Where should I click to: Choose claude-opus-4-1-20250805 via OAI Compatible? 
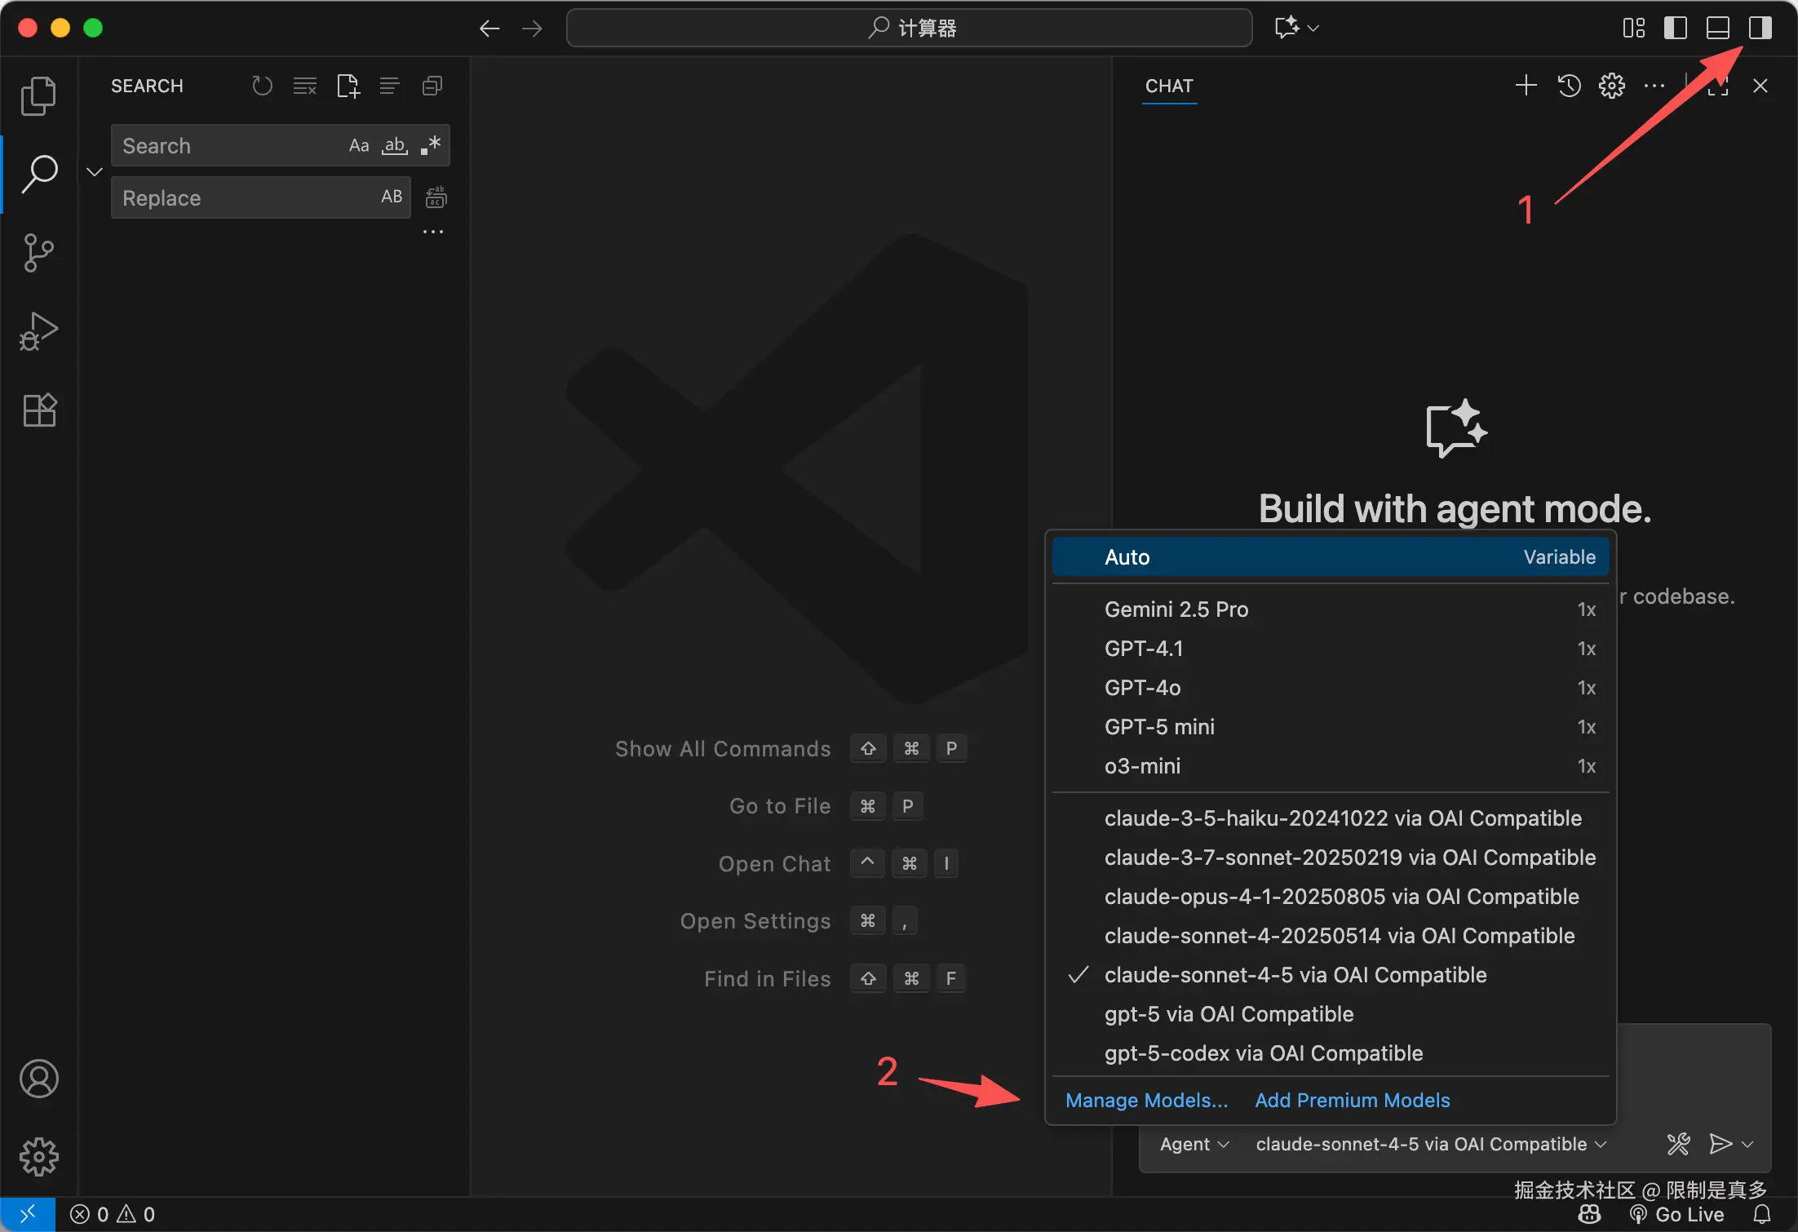1341,897
